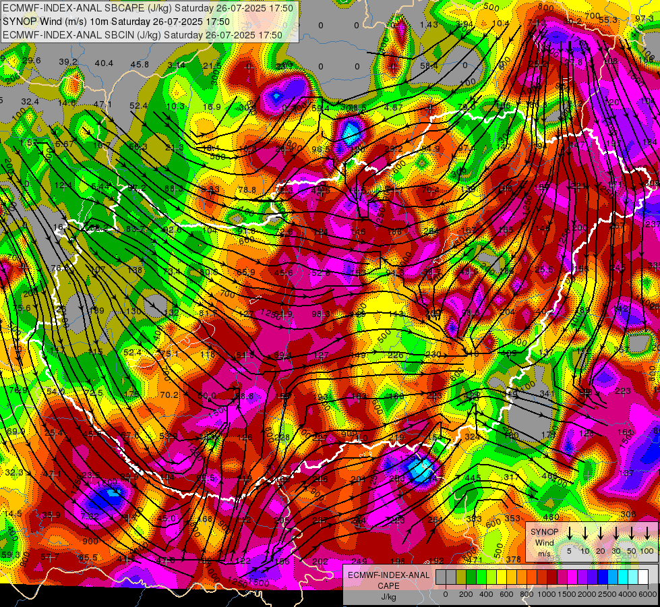Click the 4000 tick label under the CAPE scale

(627, 594)
